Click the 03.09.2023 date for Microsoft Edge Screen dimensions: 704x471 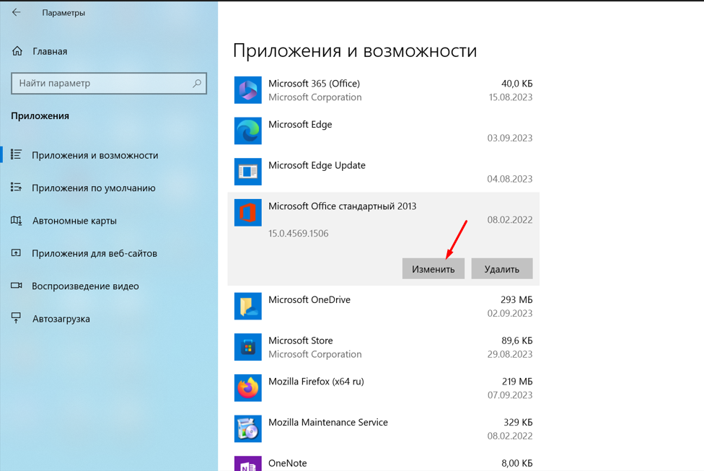pos(510,138)
